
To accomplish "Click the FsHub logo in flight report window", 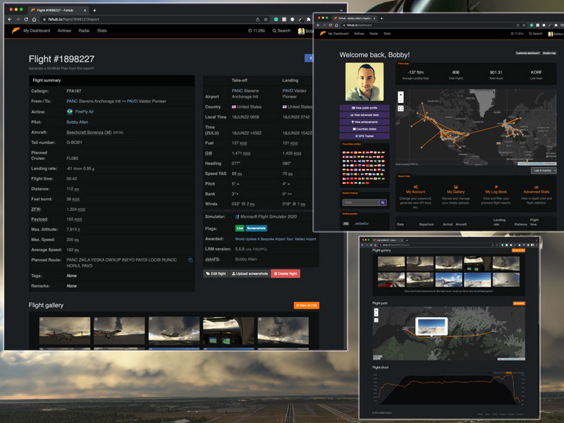I will pos(16,30).
